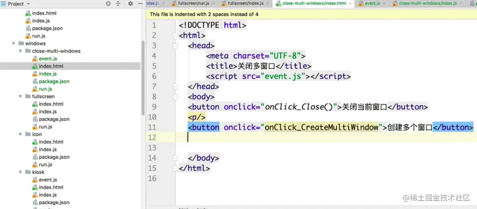
Task: Open run.js above the windows folder
Action: coord(39,36)
